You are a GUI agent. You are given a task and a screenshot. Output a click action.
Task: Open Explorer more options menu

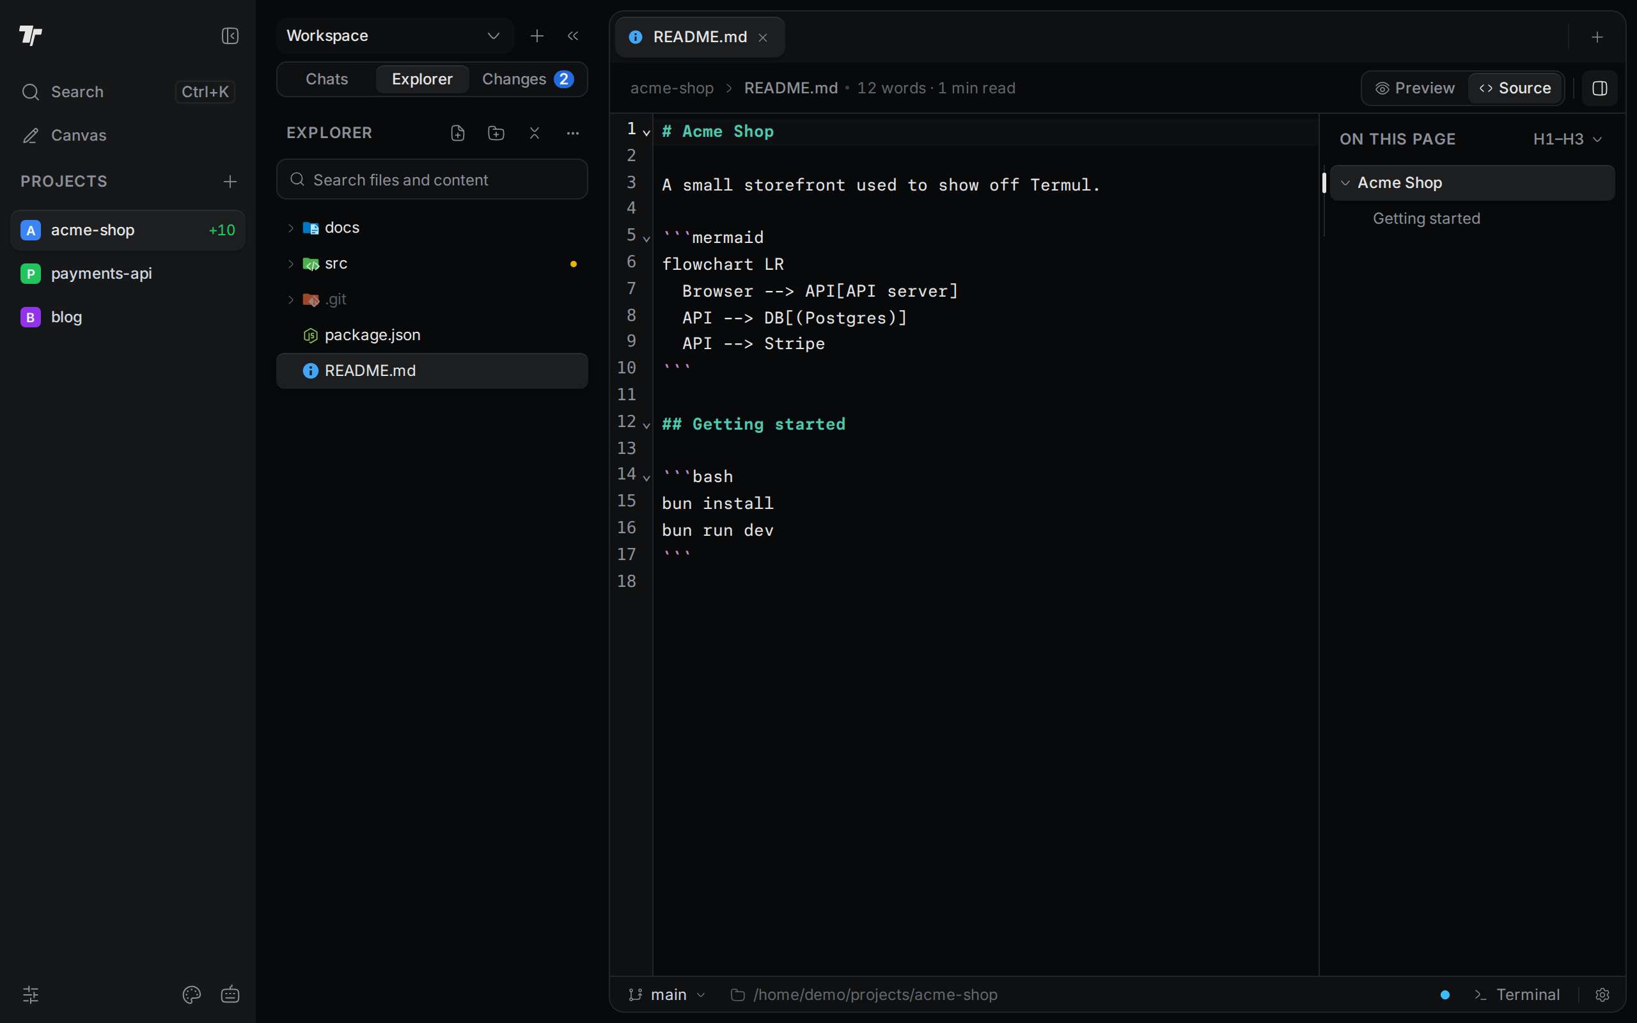[x=573, y=133]
